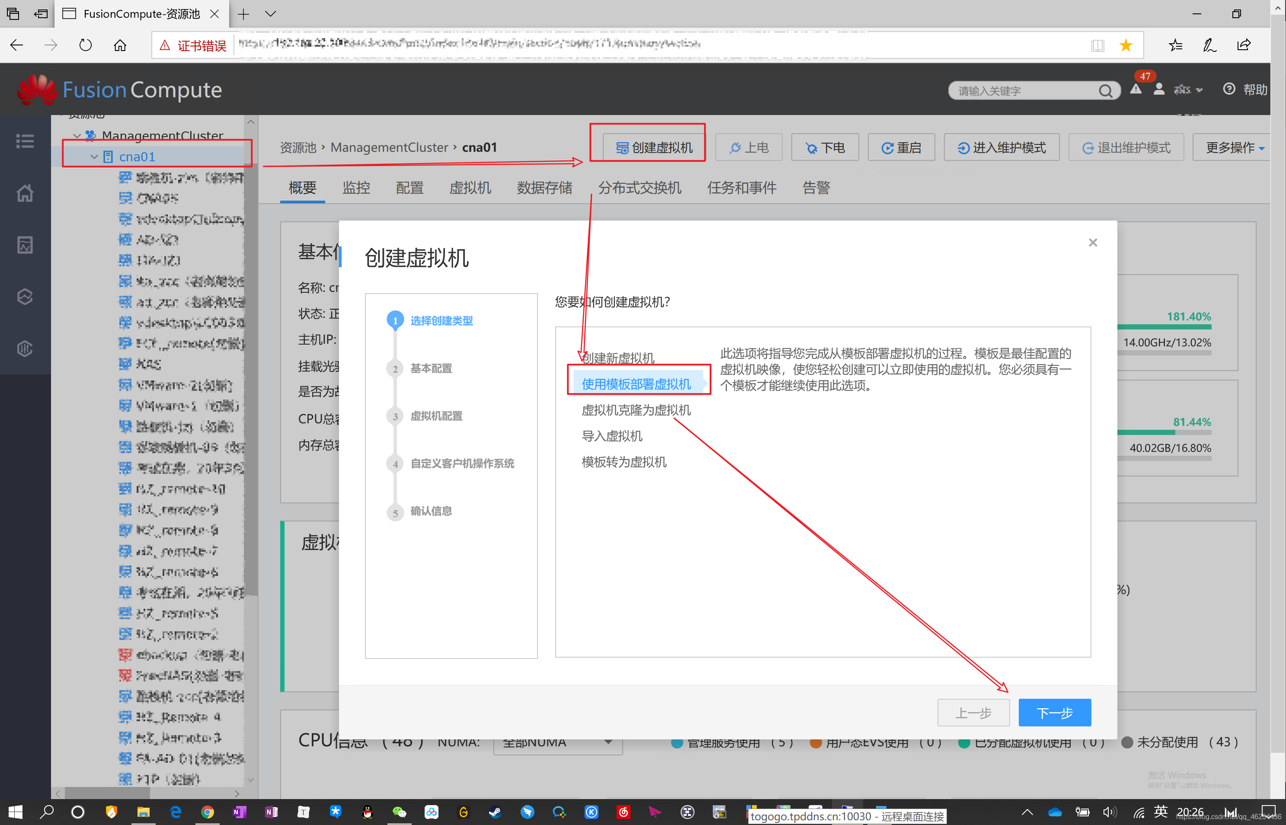Click the search magnifier in keyword box
The image size is (1286, 825).
coord(1106,90)
